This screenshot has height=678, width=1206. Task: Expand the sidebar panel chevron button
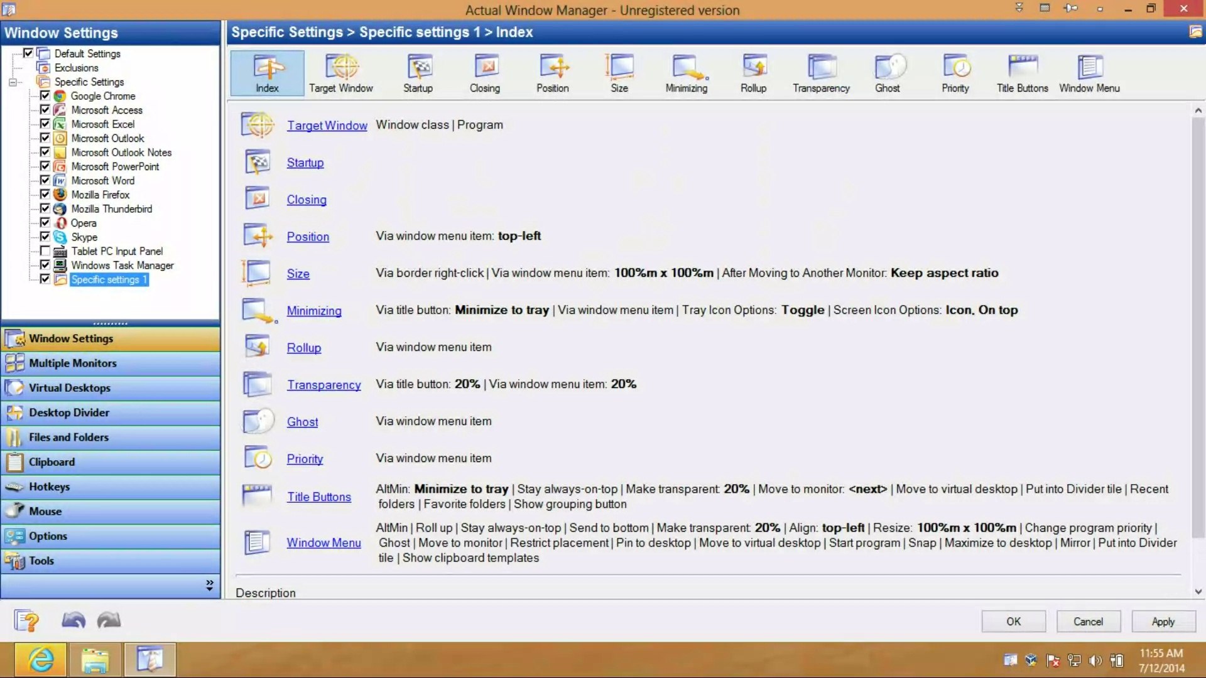(209, 585)
